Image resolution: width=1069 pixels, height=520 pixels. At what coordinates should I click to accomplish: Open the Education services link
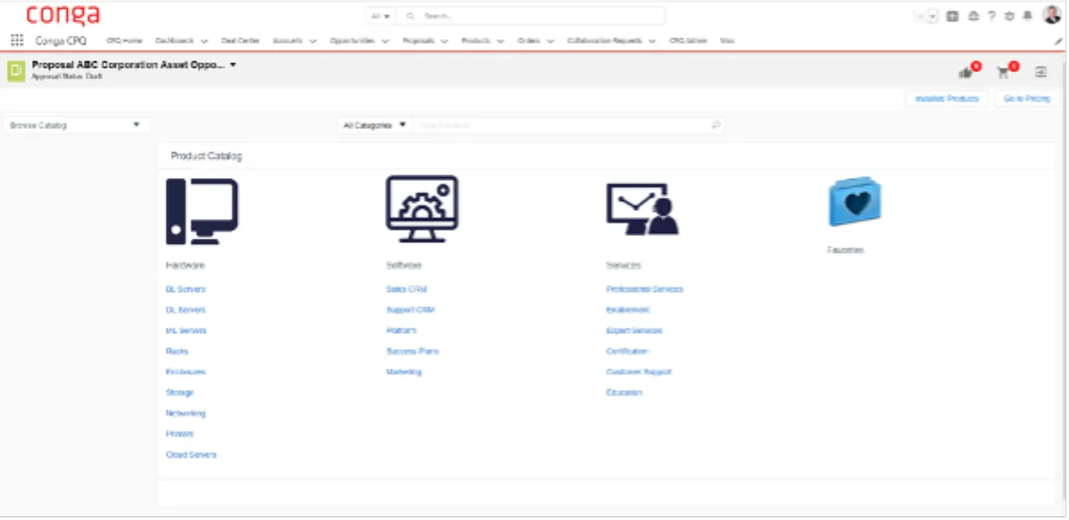click(x=624, y=393)
